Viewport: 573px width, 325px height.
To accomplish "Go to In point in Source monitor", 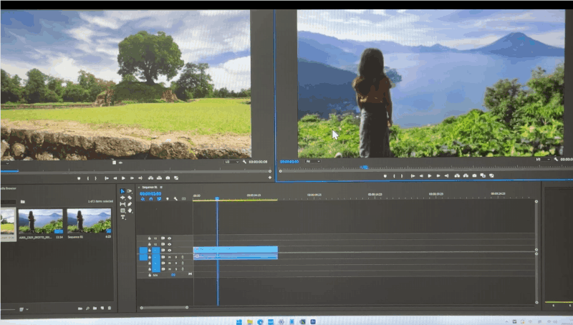I will tap(106, 178).
